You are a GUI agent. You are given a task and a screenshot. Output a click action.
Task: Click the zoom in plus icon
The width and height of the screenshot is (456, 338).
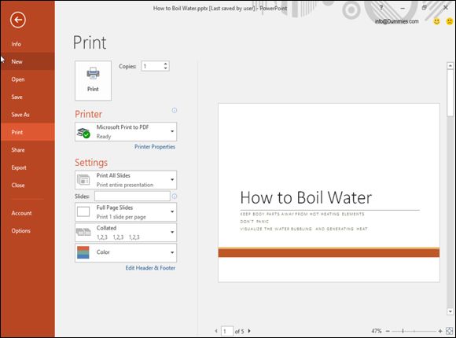(x=440, y=331)
